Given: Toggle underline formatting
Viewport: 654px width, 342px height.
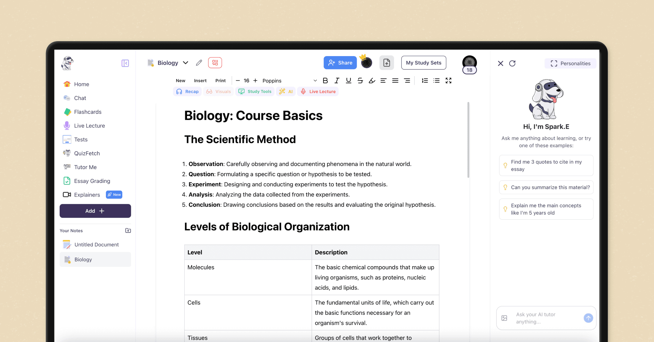Looking at the screenshot, I should pyautogui.click(x=348, y=81).
